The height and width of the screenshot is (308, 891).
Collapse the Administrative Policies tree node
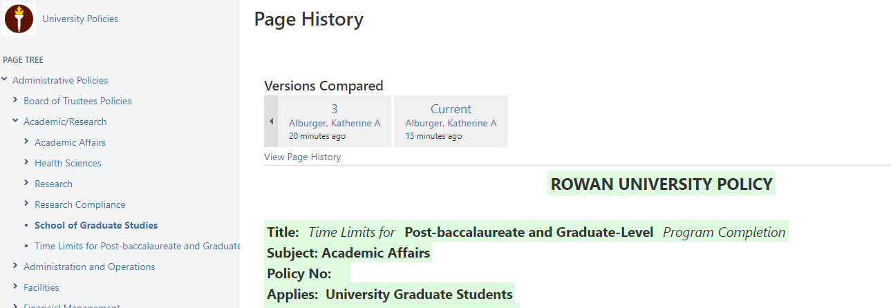[5, 79]
